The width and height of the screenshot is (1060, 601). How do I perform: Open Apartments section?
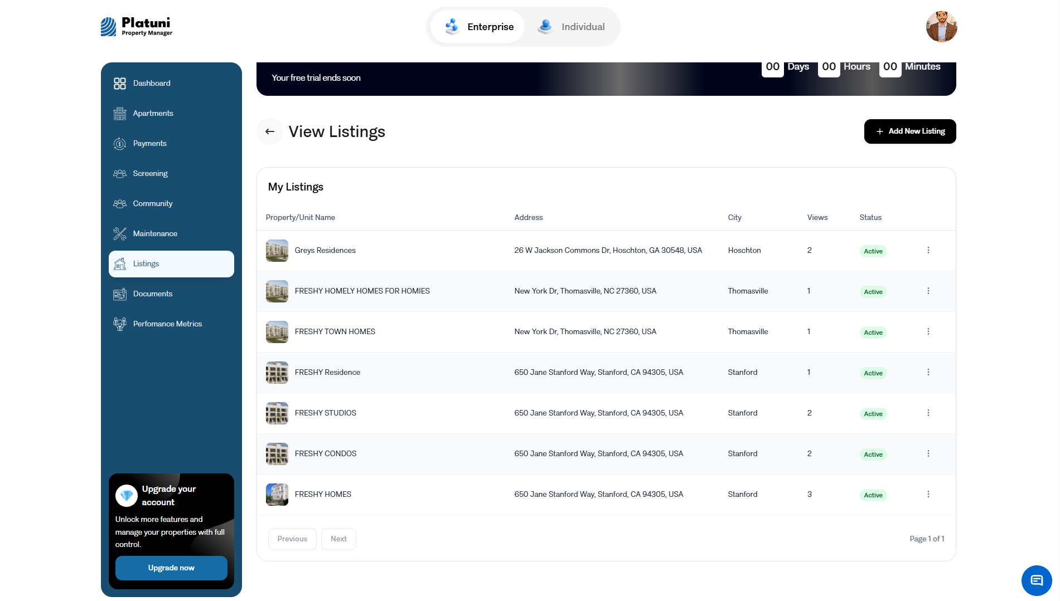(171, 114)
